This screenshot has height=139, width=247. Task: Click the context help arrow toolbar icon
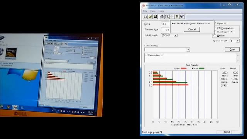pyautogui.click(x=182, y=17)
